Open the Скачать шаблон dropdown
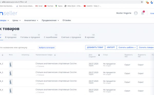Screen dimensions: 154x95 127,47
